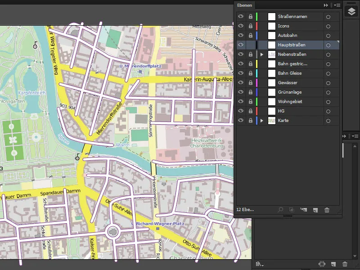Select the Straßennamen layer name

coord(292,17)
